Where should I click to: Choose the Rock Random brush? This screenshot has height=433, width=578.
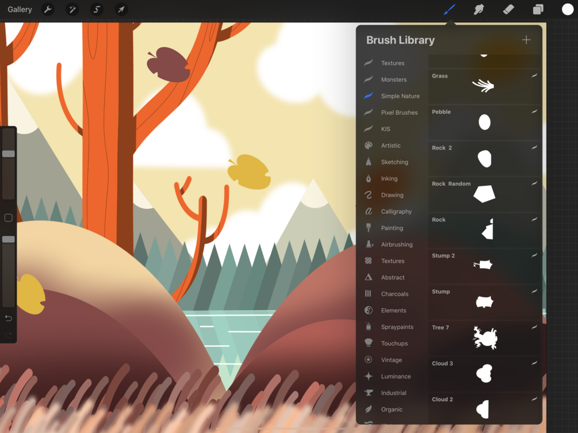(x=484, y=194)
